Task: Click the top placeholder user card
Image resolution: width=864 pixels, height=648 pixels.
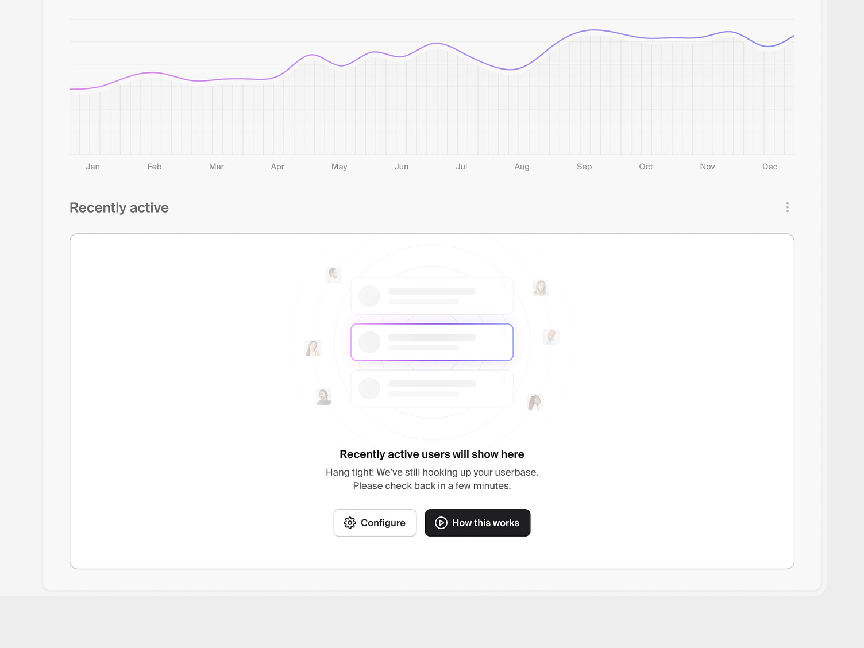Action: (432, 295)
